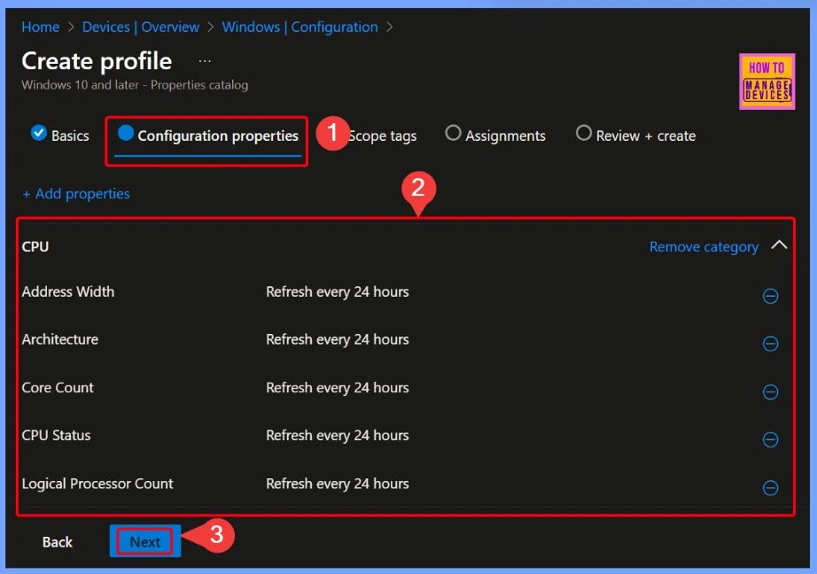Image resolution: width=817 pixels, height=574 pixels.
Task: Remove the Architecture property
Action: [x=770, y=344]
